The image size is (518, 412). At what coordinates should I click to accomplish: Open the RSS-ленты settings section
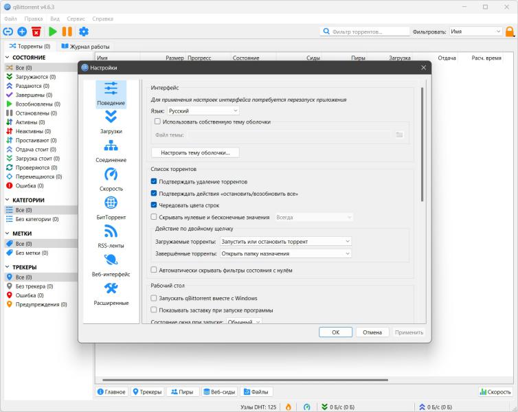[x=111, y=237]
